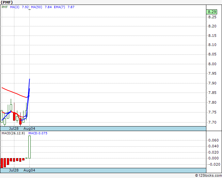This screenshot has width=222, height=178.
Task: Click the 7.70 price axis label
Action: [x=213, y=122]
